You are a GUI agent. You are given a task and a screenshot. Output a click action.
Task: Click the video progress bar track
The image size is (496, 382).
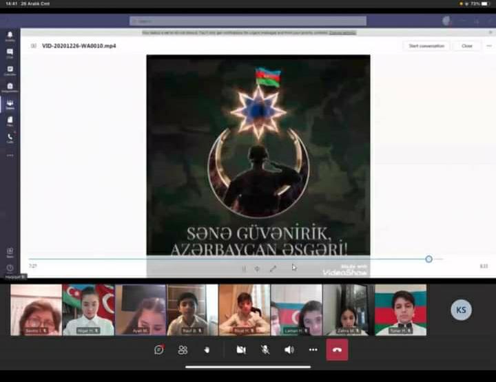coord(236,259)
